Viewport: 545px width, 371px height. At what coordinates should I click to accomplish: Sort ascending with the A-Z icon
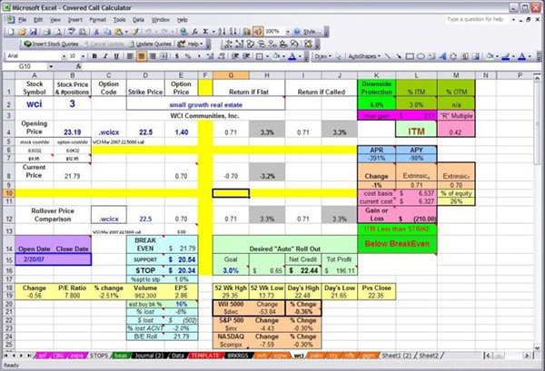[x=222, y=32]
